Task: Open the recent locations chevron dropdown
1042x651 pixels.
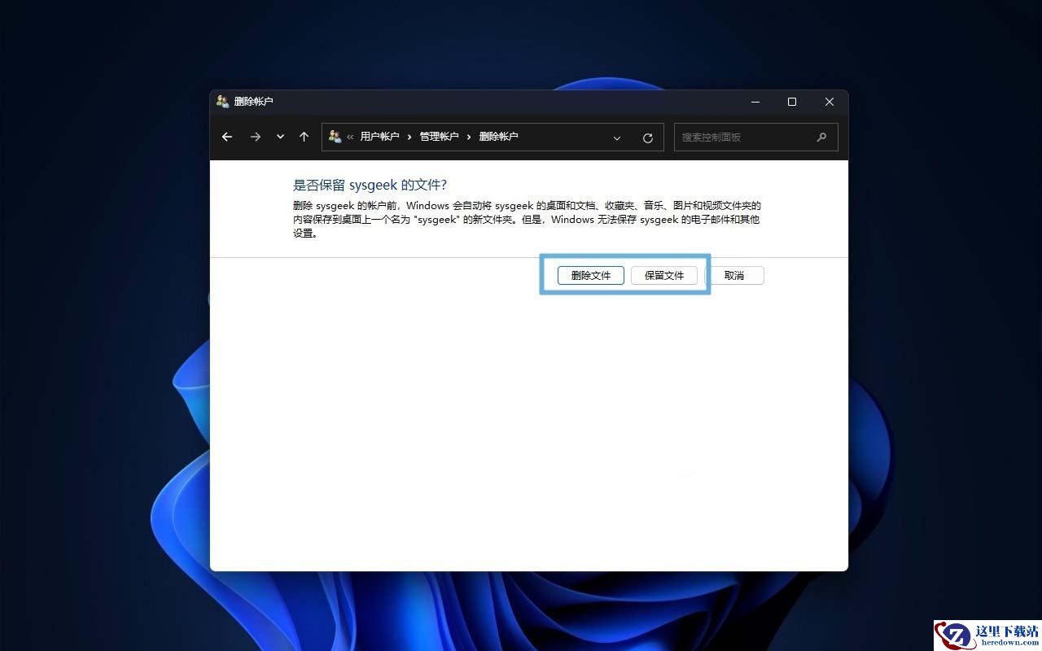Action: (x=280, y=137)
